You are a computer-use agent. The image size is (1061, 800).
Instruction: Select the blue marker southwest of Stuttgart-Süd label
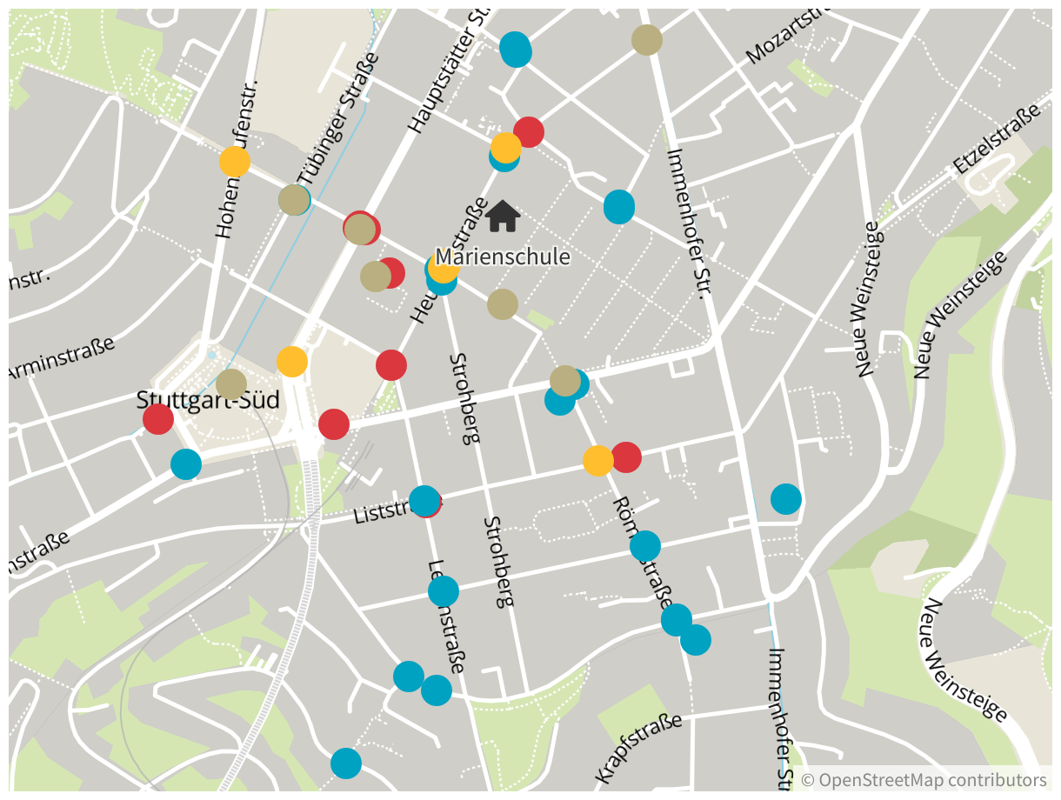coord(186,464)
